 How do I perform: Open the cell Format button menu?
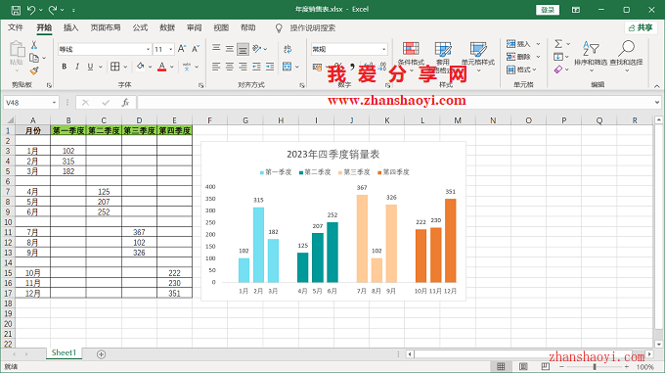[x=522, y=70]
